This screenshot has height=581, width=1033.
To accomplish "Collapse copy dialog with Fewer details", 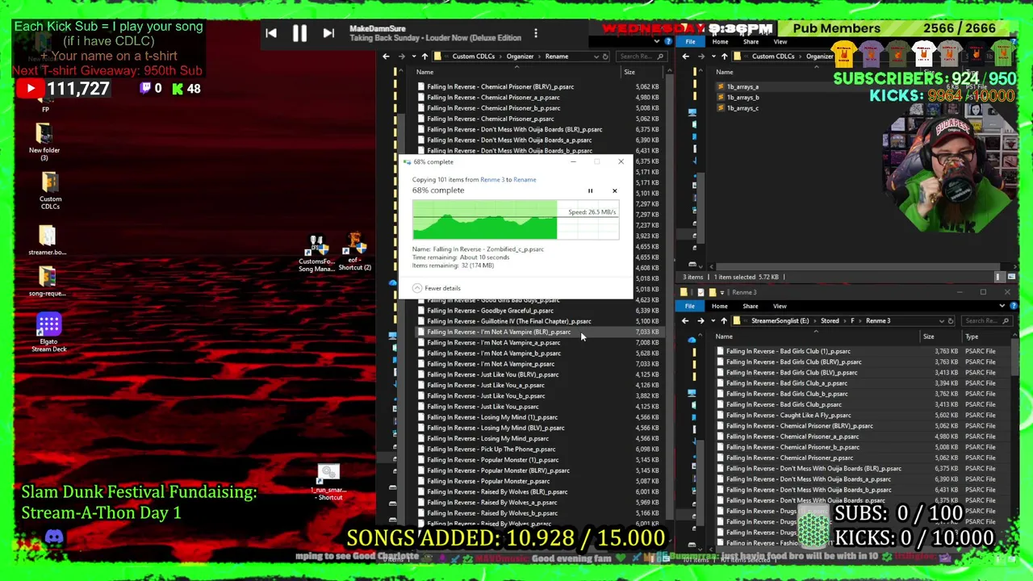I will [x=436, y=288].
